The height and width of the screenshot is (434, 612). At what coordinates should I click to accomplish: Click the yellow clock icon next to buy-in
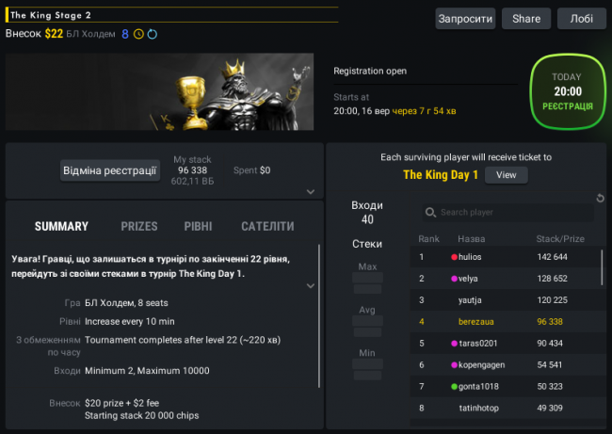[x=138, y=34]
